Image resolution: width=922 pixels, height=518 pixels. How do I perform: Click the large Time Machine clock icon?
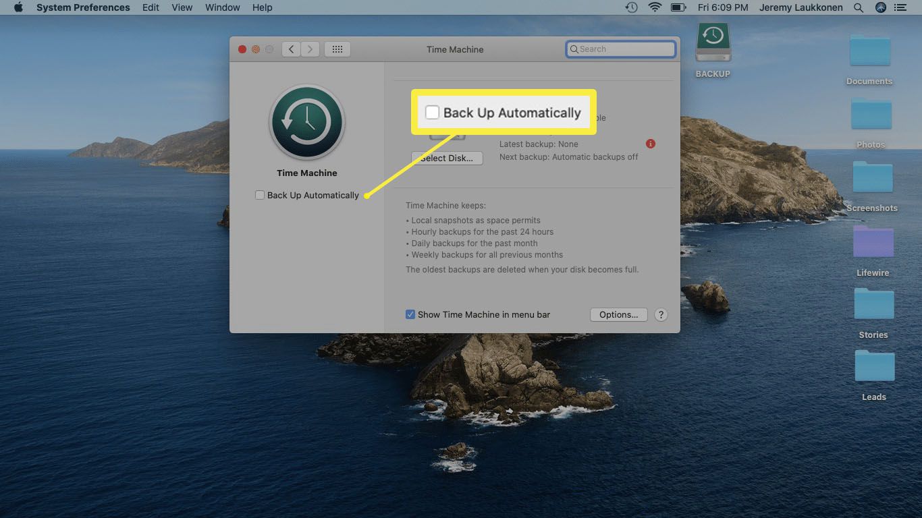tap(307, 123)
